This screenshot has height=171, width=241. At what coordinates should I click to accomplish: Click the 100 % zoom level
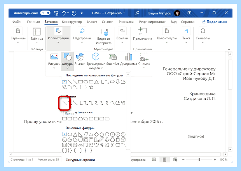[x=224, y=159]
